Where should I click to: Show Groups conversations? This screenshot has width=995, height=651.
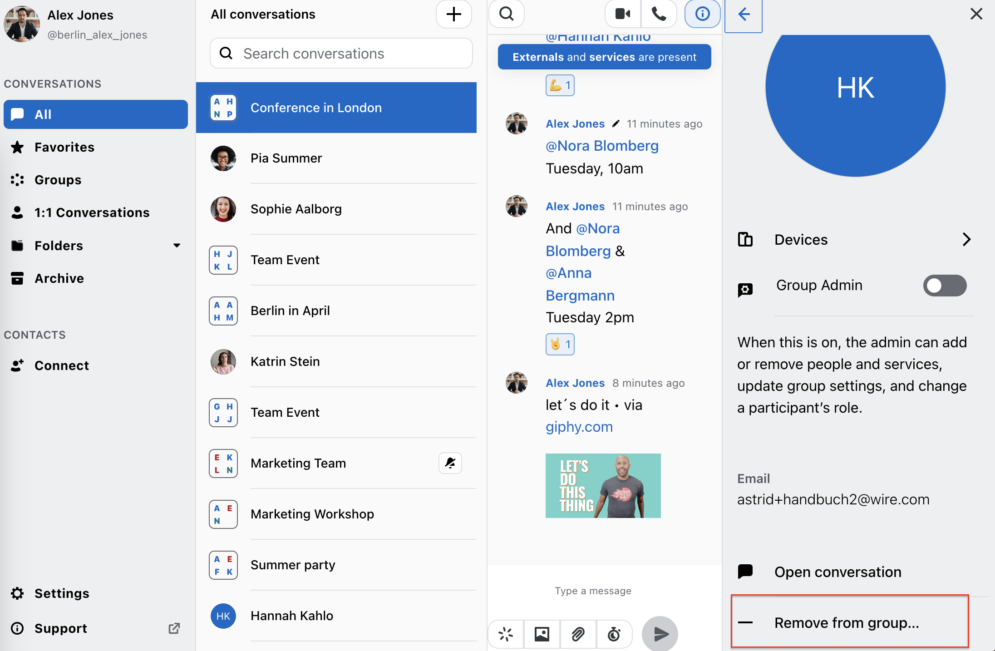96,180
